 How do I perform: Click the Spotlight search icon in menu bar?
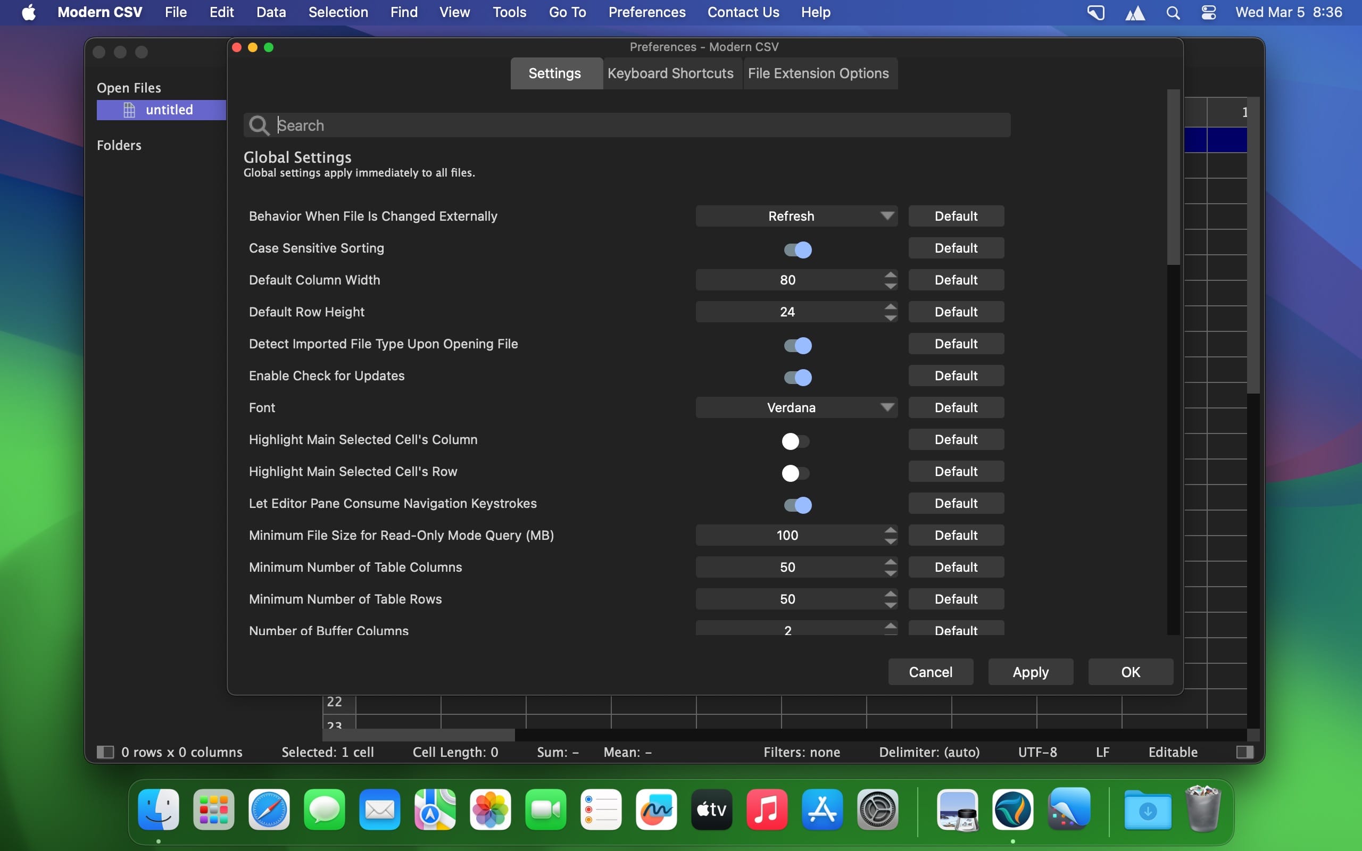pyautogui.click(x=1173, y=12)
